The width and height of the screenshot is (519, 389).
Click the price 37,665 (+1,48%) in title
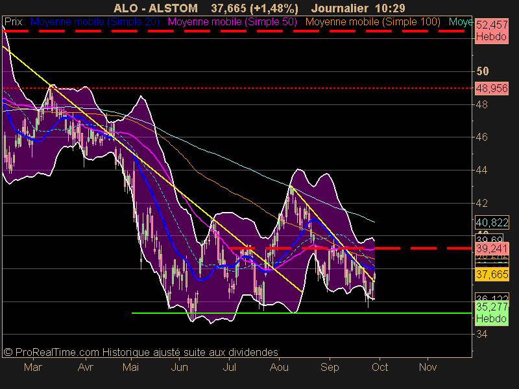254,8
